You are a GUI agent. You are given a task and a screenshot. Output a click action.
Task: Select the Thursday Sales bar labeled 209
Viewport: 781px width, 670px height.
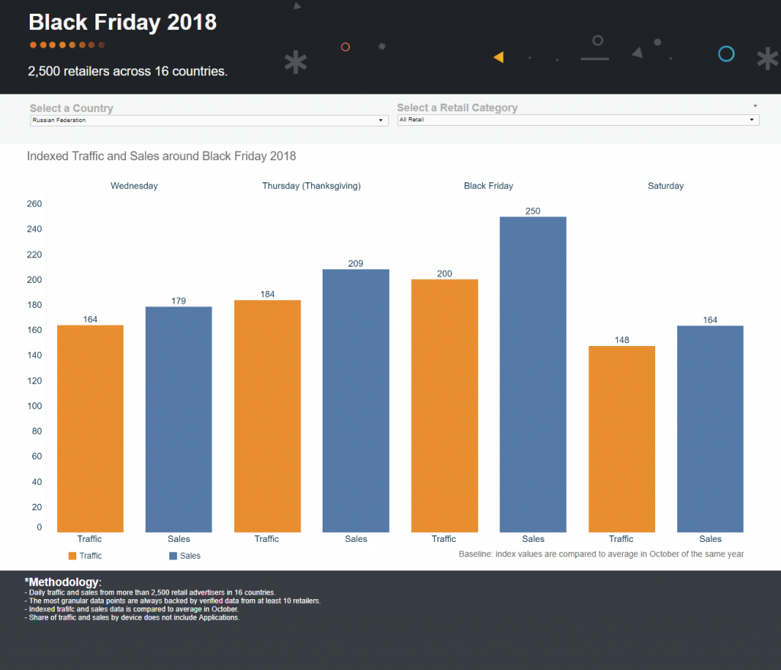coord(355,400)
